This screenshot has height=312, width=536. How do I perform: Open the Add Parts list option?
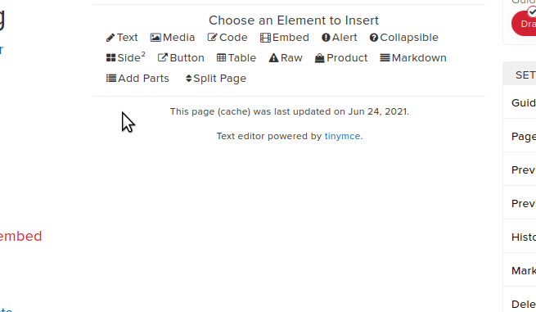point(137,79)
